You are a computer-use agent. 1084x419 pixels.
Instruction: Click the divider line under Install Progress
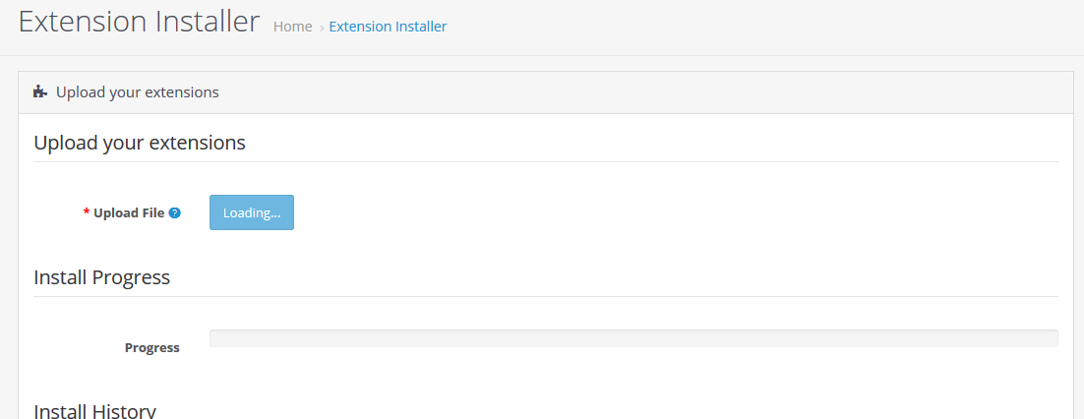[546, 297]
